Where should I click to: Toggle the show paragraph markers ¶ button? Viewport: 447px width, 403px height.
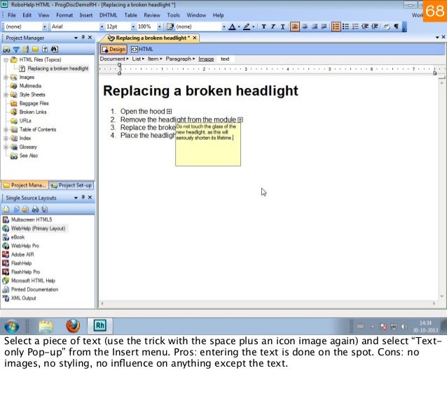click(397, 27)
